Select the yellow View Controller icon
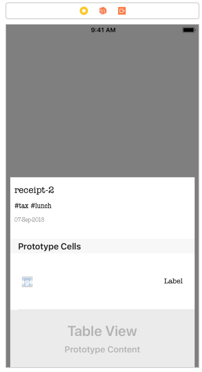 pyautogui.click(x=84, y=11)
